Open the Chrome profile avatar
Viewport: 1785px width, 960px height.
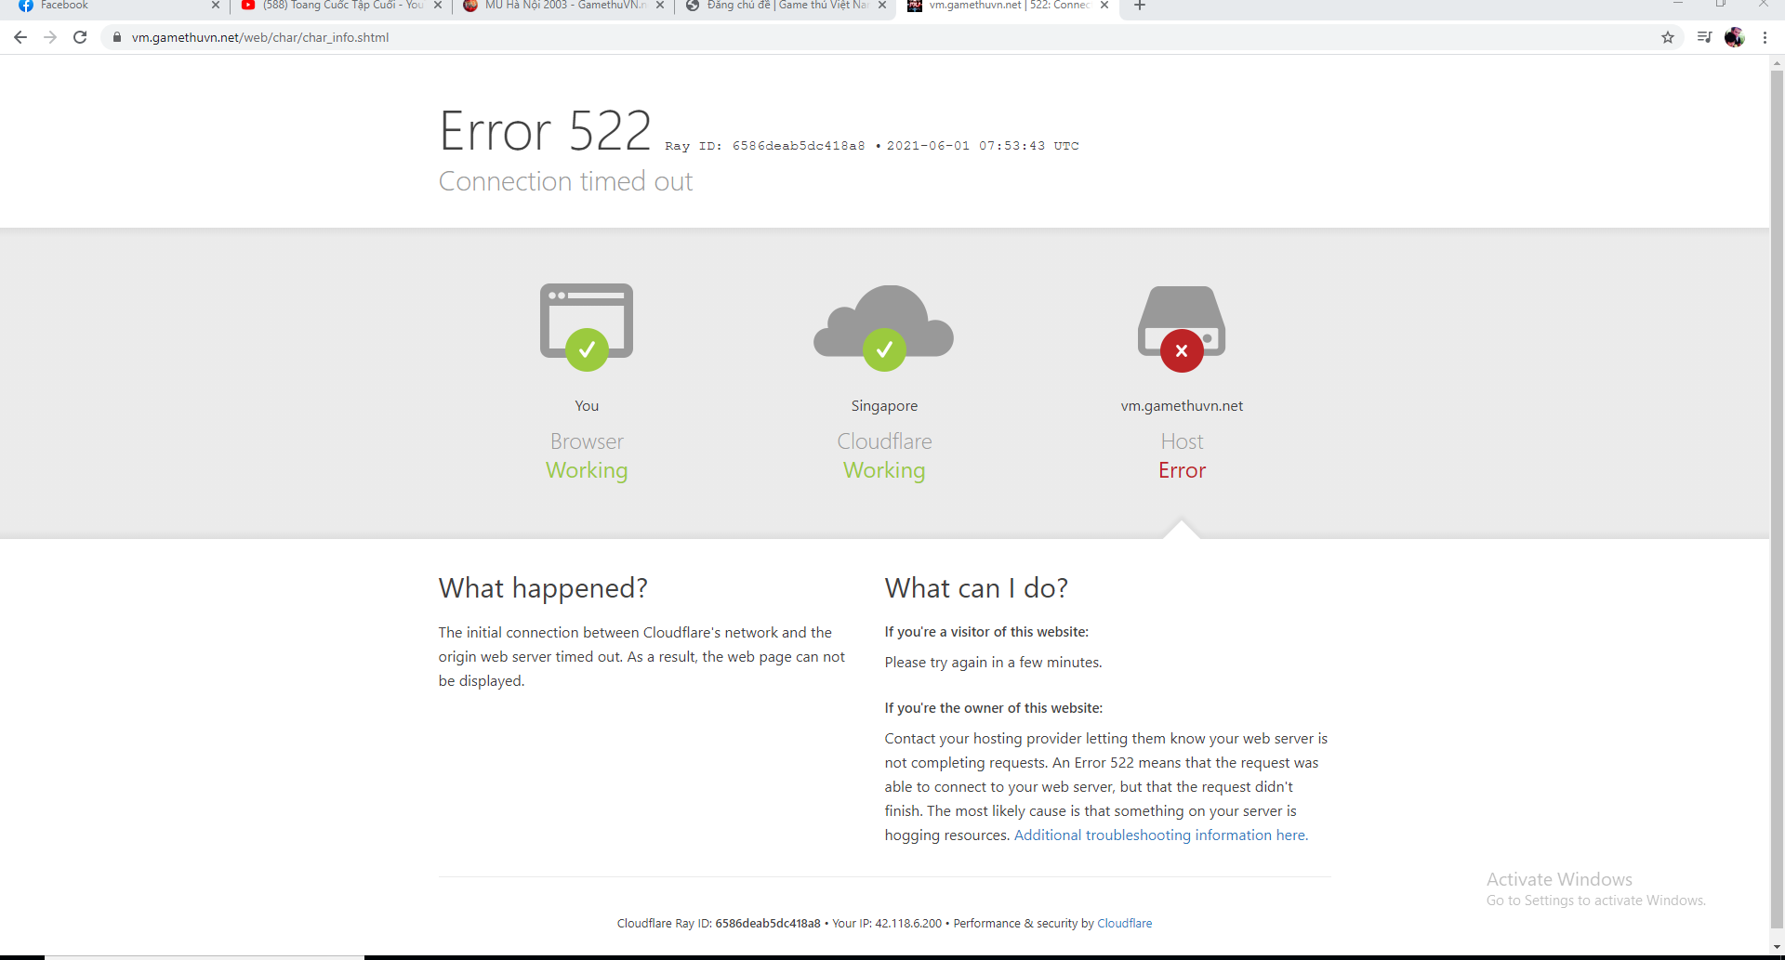[x=1734, y=37]
